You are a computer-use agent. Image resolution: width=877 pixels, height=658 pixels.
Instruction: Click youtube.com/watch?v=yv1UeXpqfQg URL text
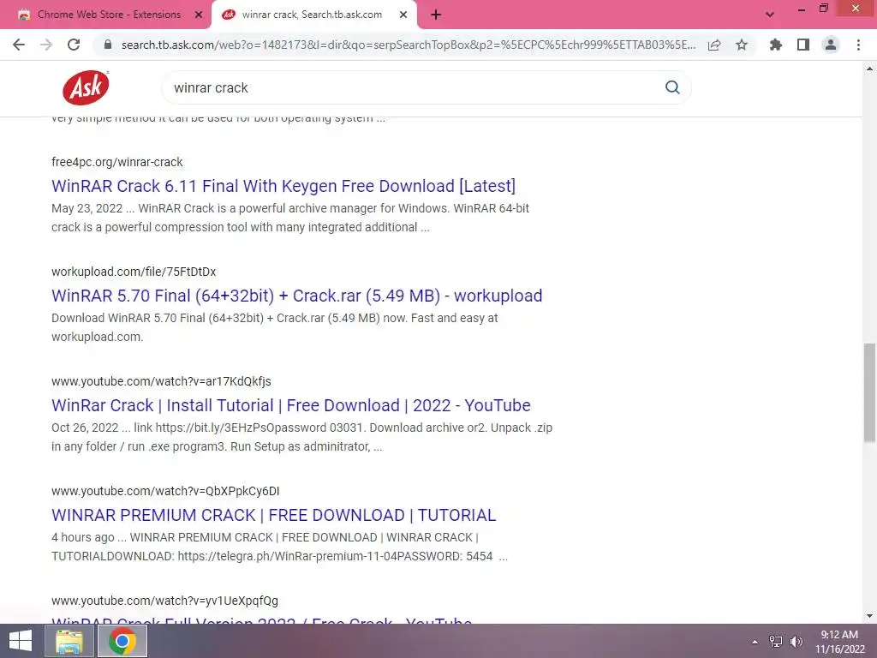tap(164, 601)
